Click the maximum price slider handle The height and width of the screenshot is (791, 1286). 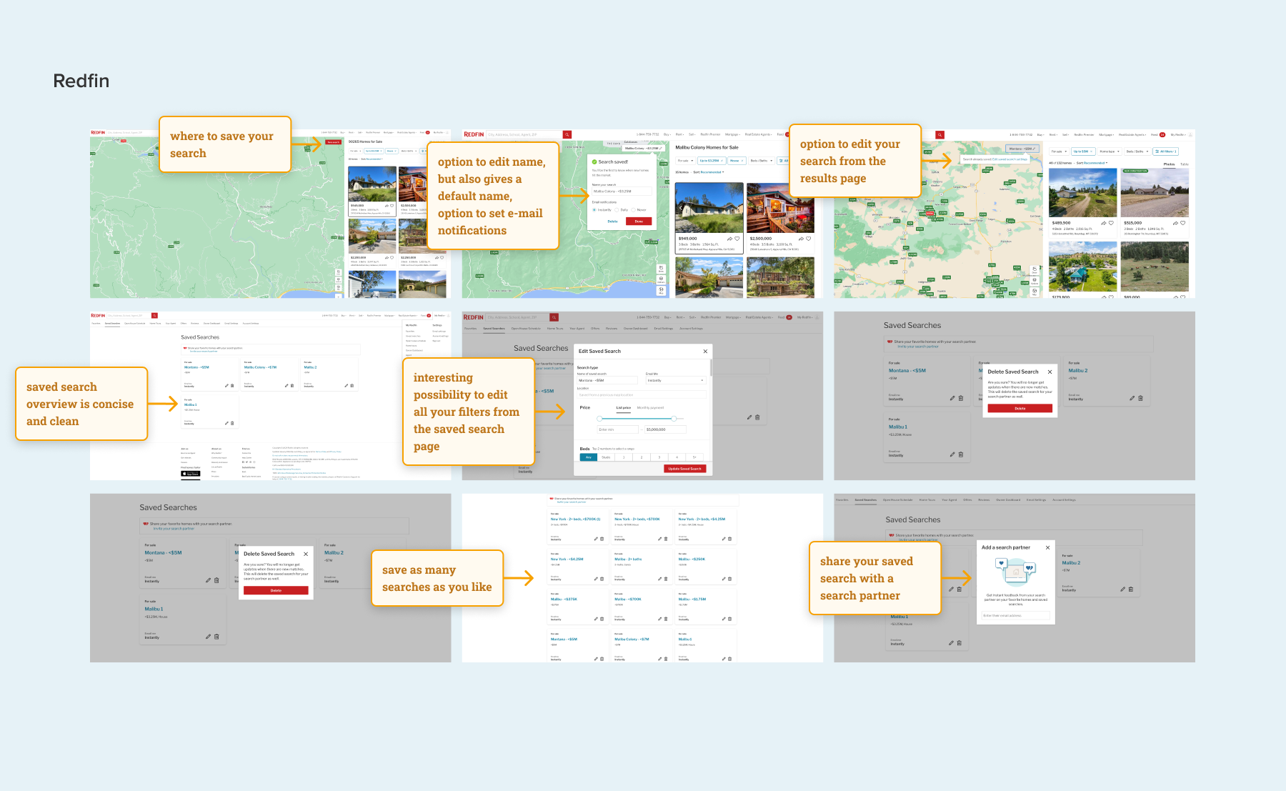674,419
